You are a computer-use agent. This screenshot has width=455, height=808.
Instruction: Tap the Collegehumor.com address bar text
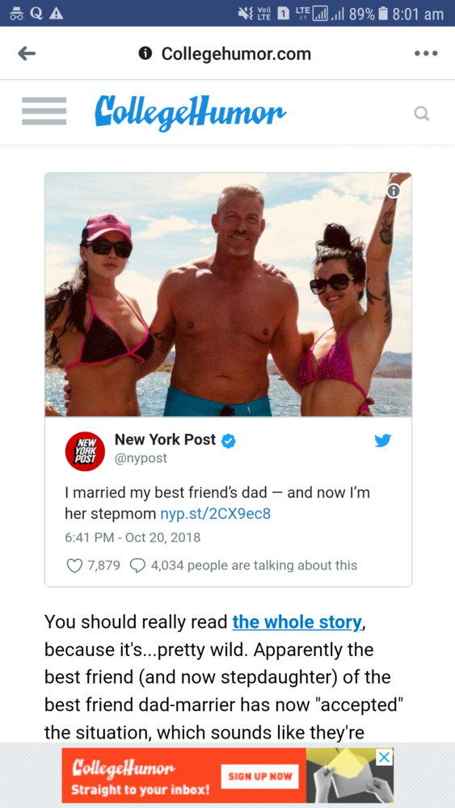tap(236, 53)
